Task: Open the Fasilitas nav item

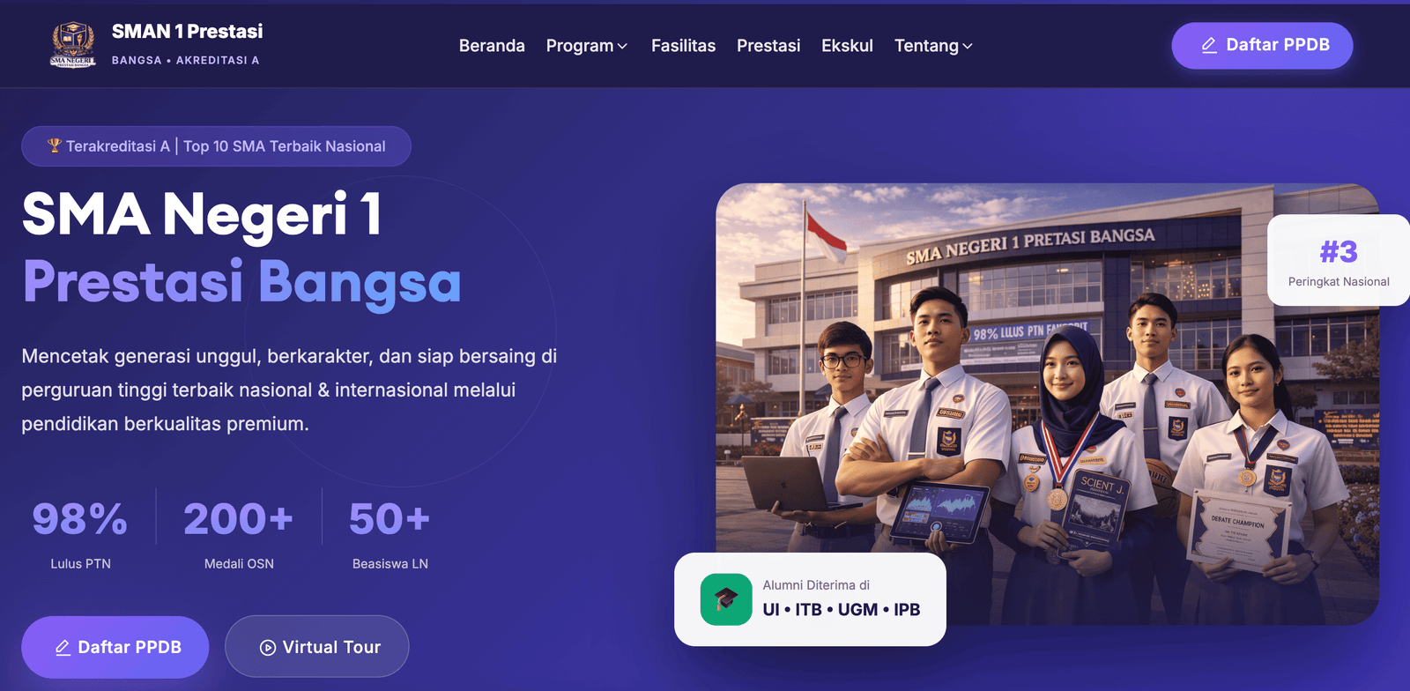Action: tap(683, 46)
